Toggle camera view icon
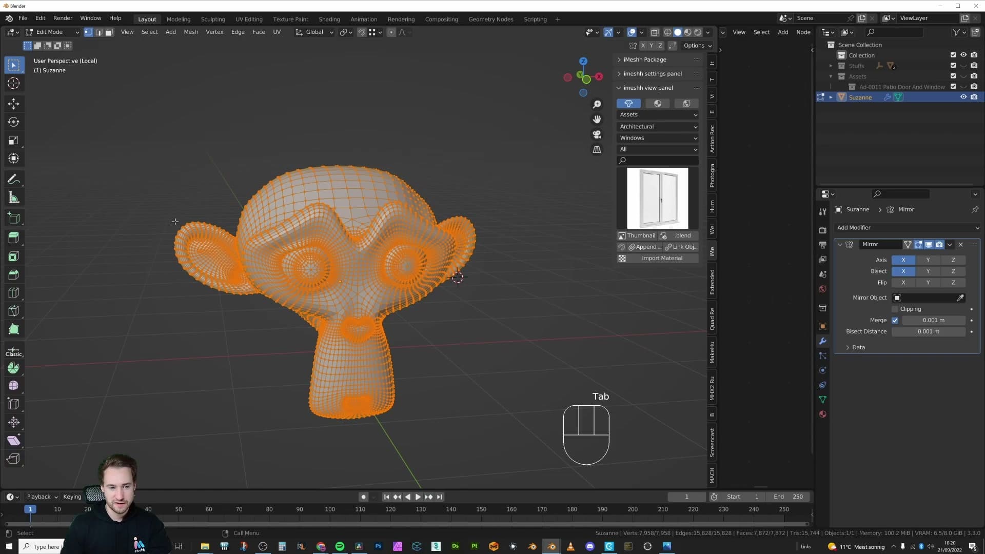Image resolution: width=985 pixels, height=554 pixels. [597, 134]
